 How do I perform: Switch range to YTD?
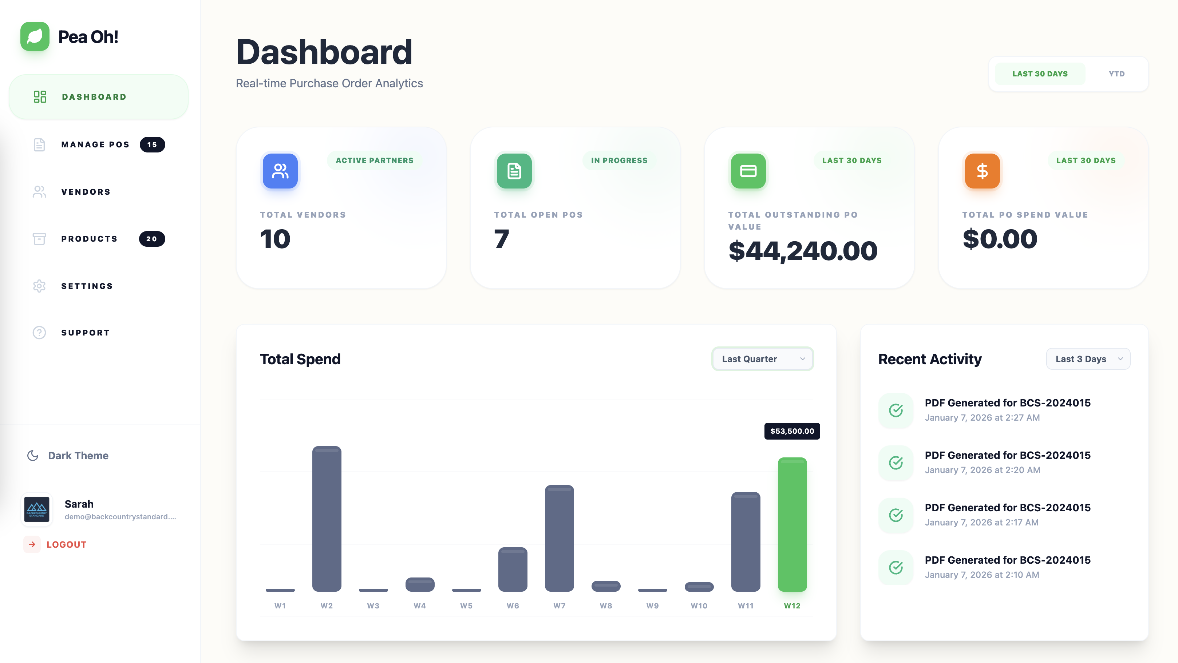point(1116,74)
